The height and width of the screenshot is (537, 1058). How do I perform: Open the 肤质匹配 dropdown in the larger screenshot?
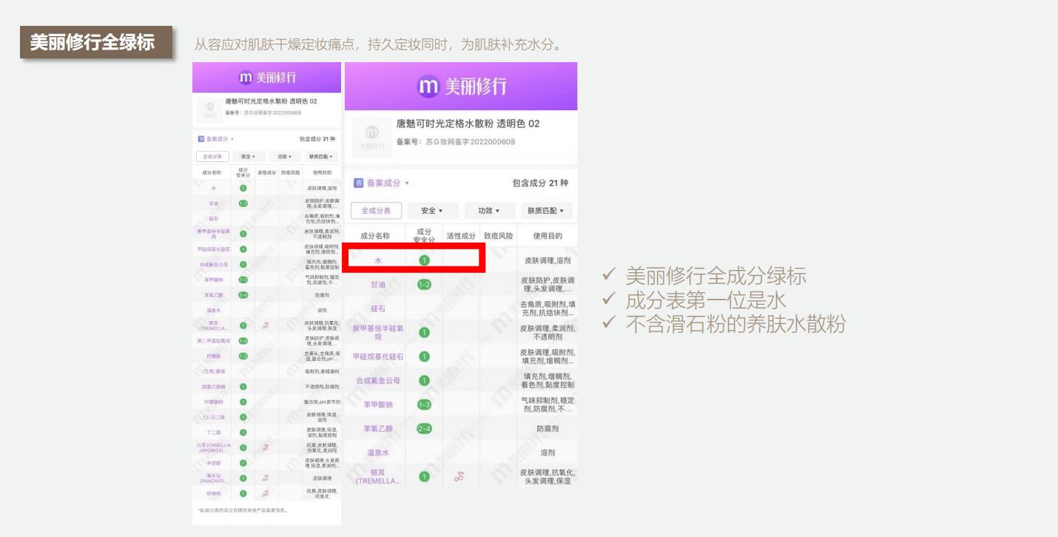(x=545, y=211)
